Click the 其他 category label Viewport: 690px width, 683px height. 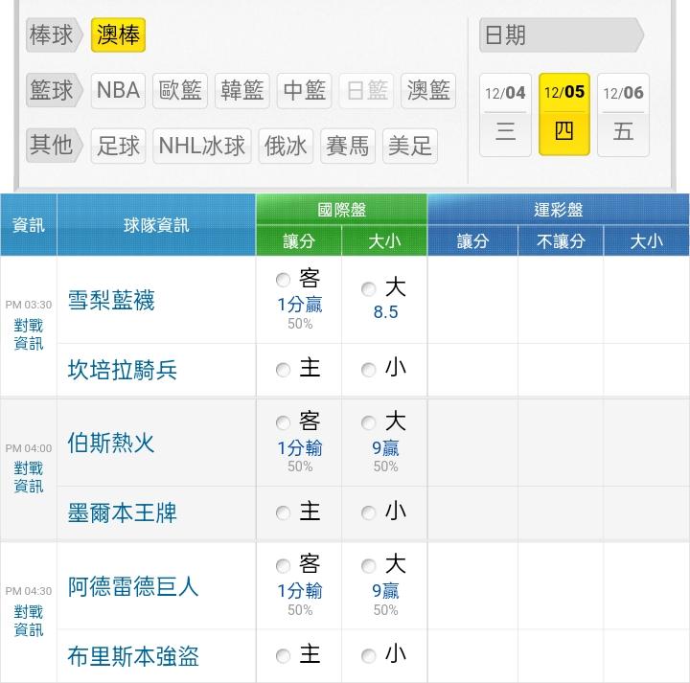tap(54, 146)
